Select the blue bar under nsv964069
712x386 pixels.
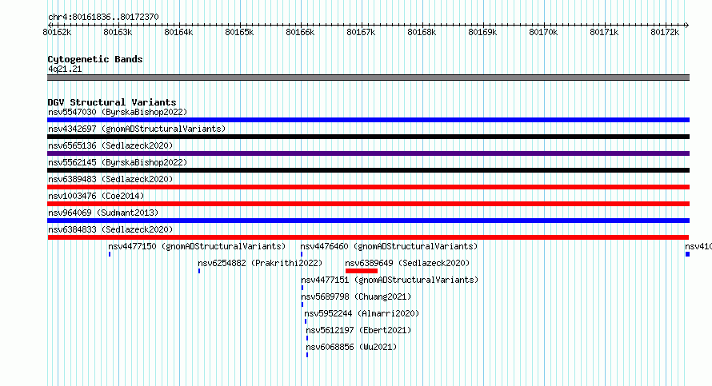(x=368, y=221)
